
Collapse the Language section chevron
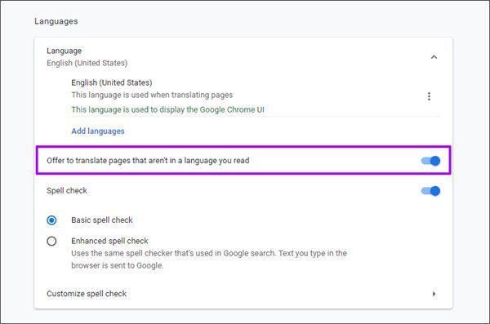(x=434, y=57)
